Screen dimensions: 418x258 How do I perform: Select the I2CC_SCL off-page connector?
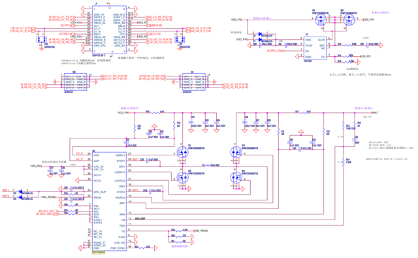48,211
